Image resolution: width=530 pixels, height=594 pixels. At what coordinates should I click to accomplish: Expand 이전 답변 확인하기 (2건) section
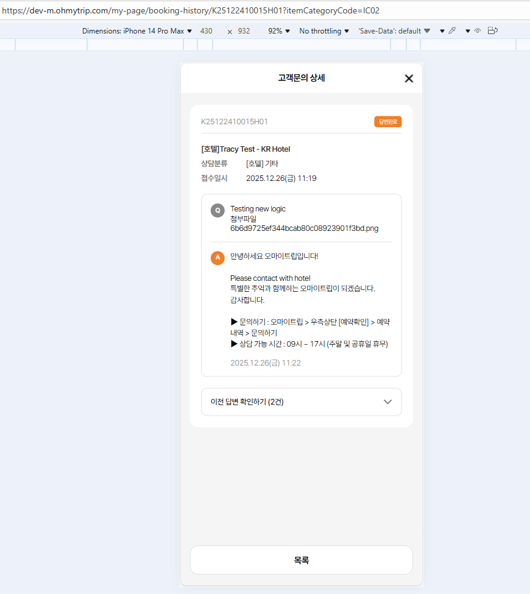point(301,402)
